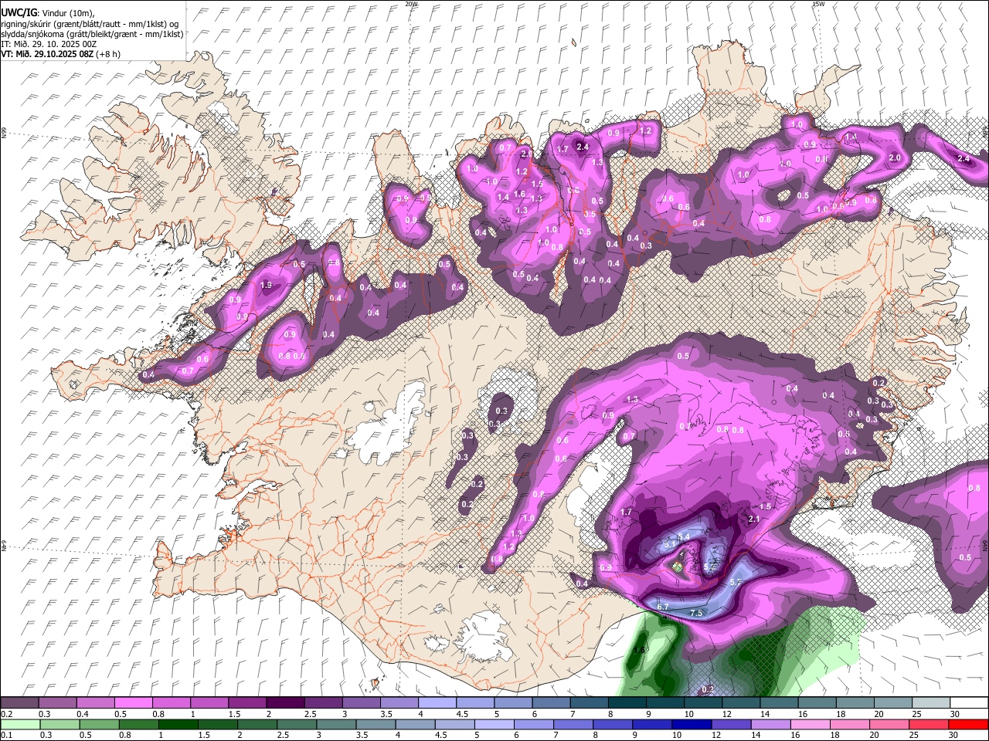Pick the bright pink snow swatch at 0.5
989x741 pixels.
coord(133,702)
